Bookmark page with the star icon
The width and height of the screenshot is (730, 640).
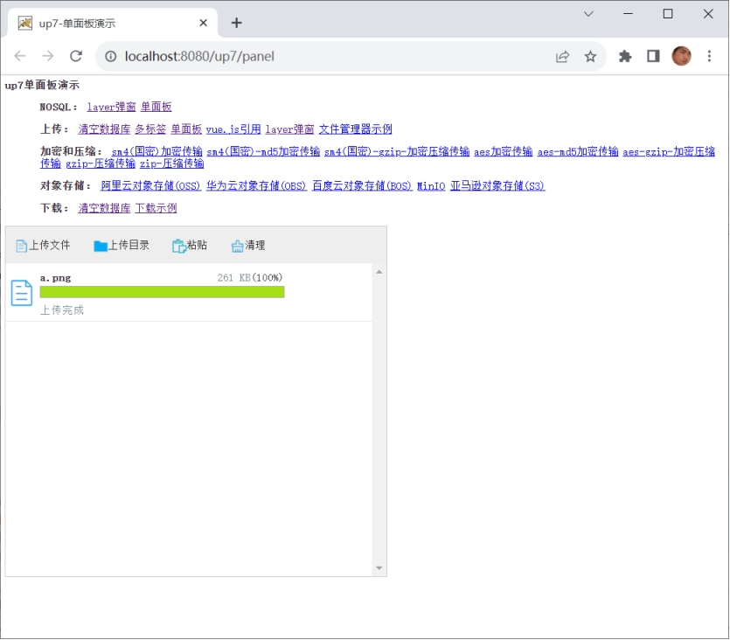click(590, 56)
